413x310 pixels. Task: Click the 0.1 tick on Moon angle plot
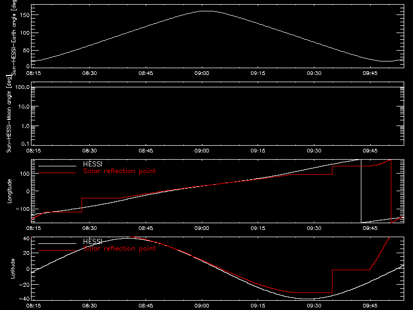tap(25, 144)
